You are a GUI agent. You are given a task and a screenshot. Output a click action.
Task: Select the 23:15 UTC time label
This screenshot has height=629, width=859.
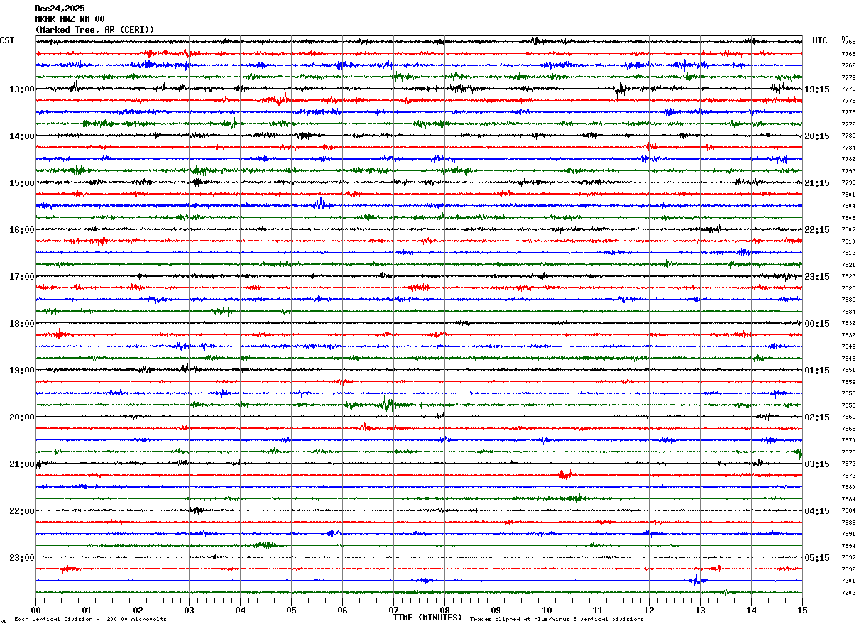[x=817, y=277]
